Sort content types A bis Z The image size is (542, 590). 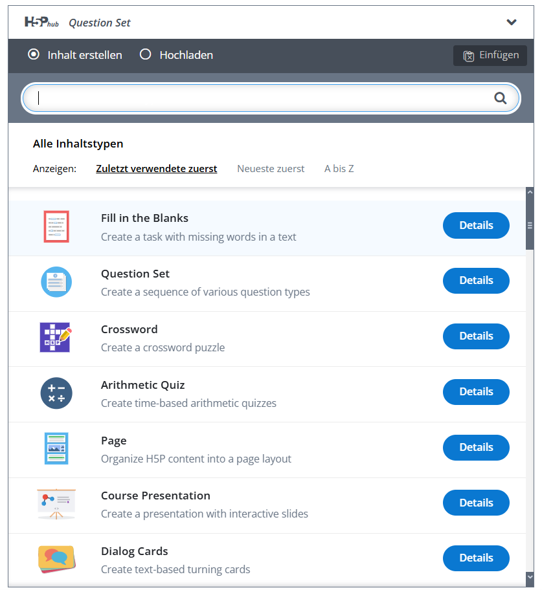[x=339, y=169]
